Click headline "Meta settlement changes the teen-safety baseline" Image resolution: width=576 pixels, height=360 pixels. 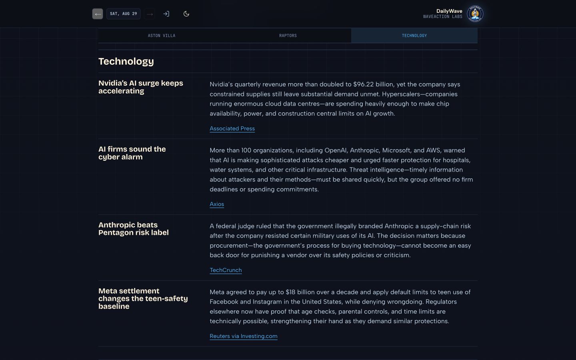point(143,298)
